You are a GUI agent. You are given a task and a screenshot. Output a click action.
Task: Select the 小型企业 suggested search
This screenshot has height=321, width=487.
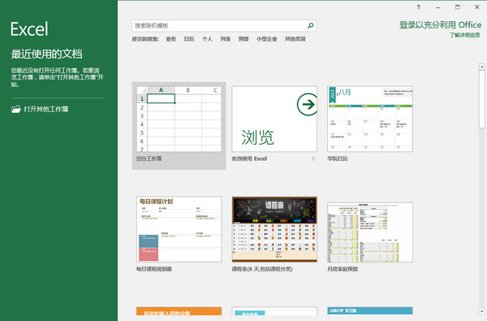pyautogui.click(x=267, y=39)
